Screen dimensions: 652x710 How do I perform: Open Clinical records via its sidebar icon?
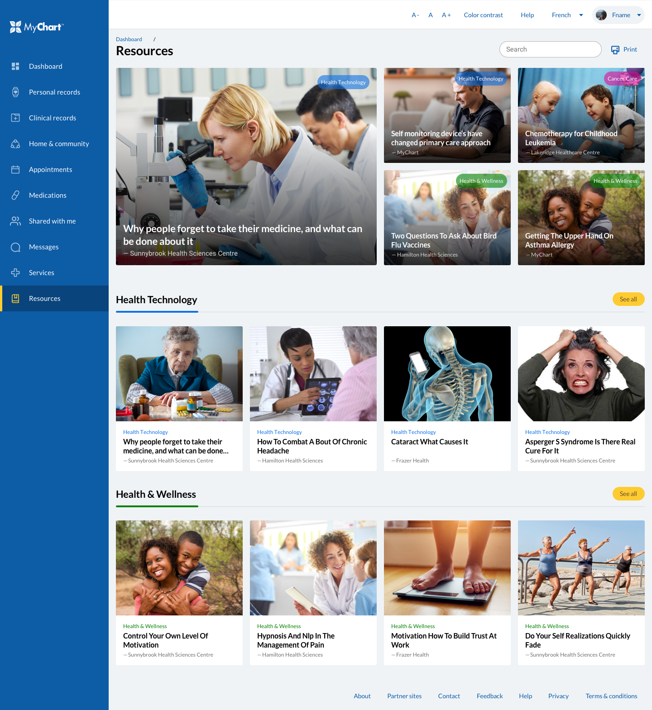point(15,118)
